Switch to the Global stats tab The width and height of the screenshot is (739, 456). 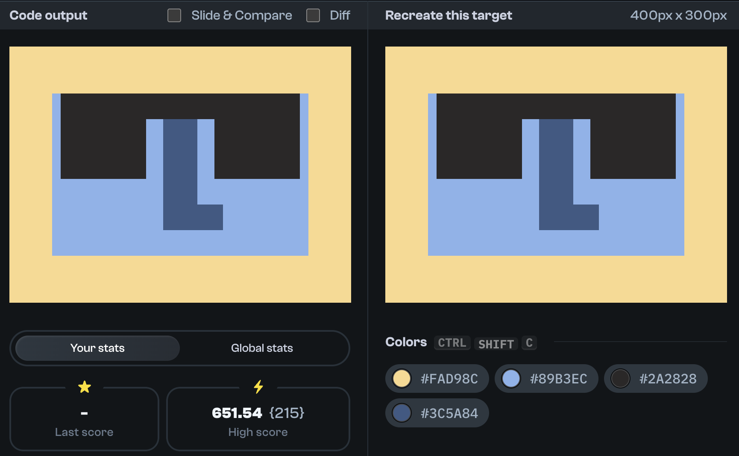(x=262, y=348)
